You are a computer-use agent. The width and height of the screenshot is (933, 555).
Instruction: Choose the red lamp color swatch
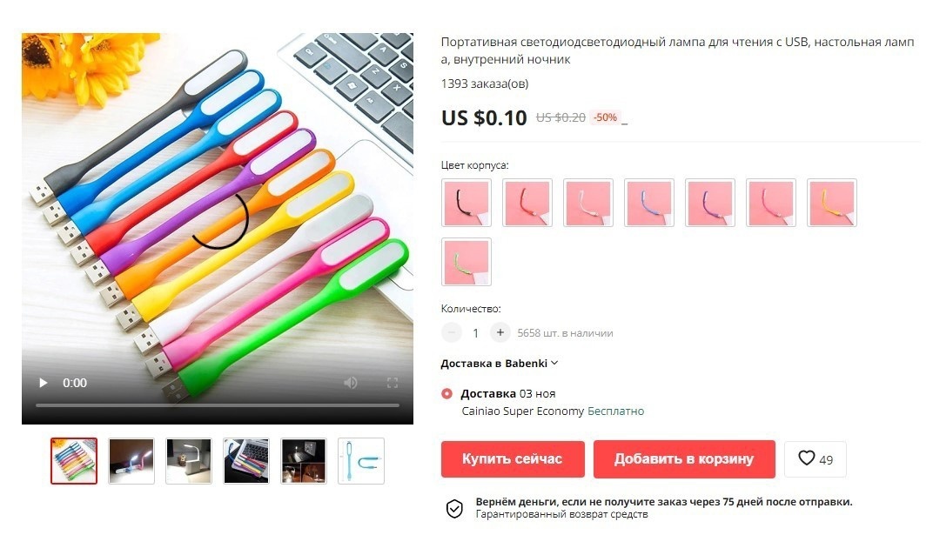[x=527, y=203]
